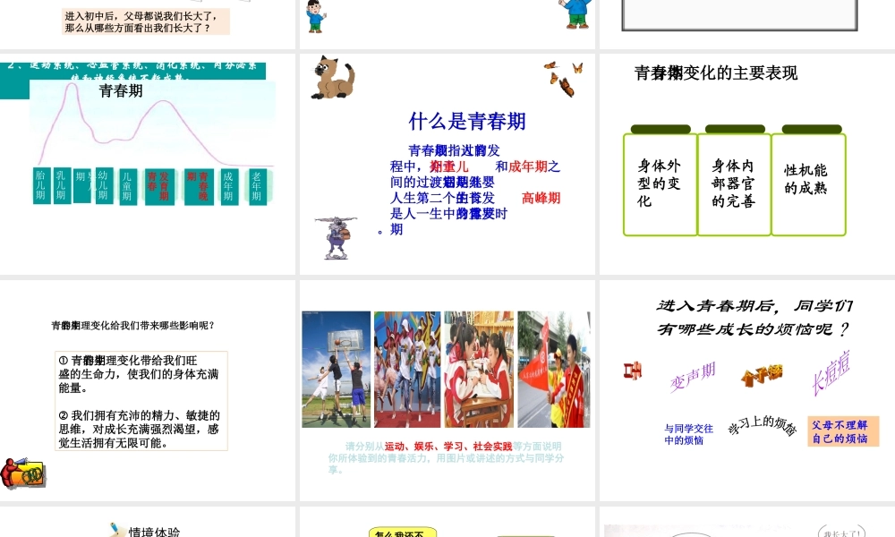Click the heading 进入青春期后，同学们有哪些成长的烦恼呢？
The width and height of the screenshot is (895, 537).
point(754,318)
